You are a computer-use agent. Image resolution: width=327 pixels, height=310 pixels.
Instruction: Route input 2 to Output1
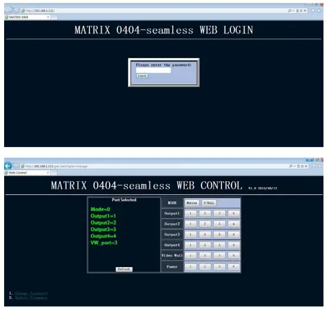click(205, 214)
